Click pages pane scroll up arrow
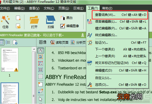 [34, 49]
